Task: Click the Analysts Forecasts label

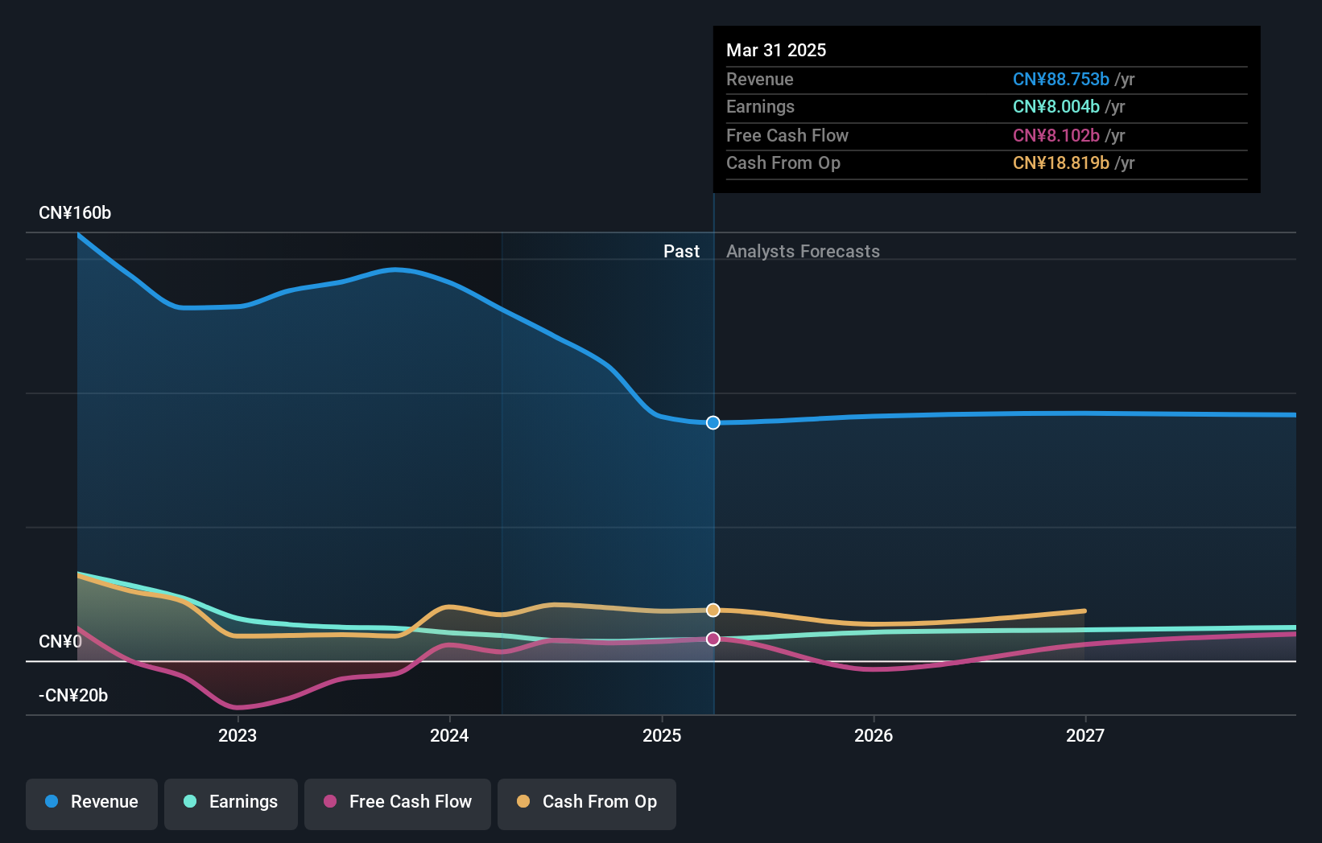Action: pyautogui.click(x=803, y=252)
